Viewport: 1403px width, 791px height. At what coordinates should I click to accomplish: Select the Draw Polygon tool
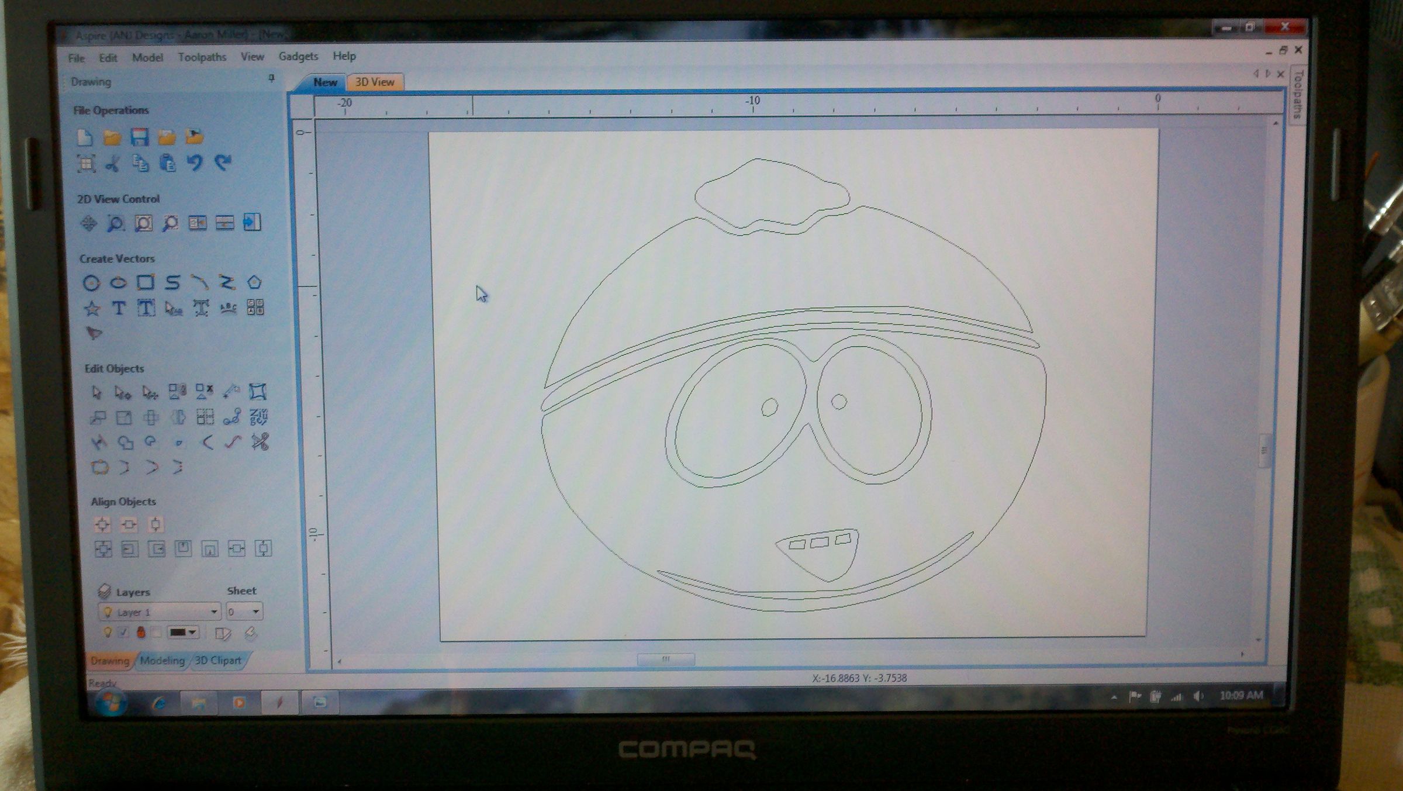coord(255,283)
